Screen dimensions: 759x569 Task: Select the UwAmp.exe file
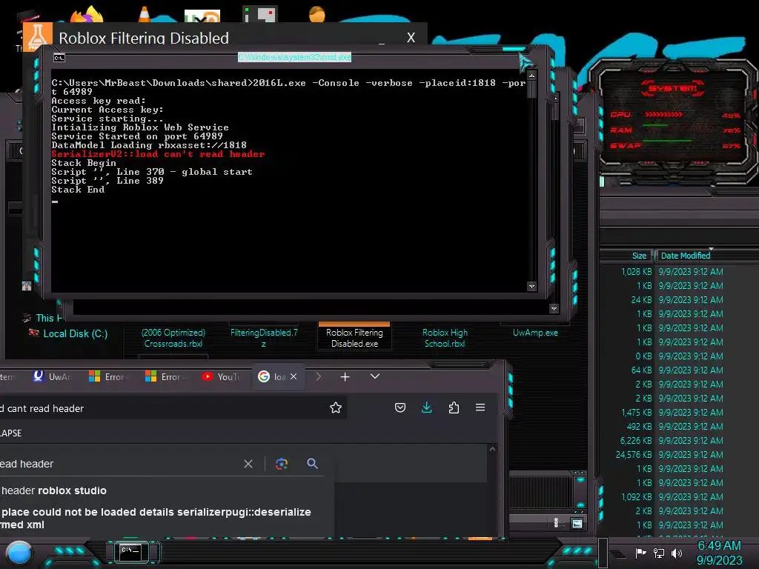point(535,333)
